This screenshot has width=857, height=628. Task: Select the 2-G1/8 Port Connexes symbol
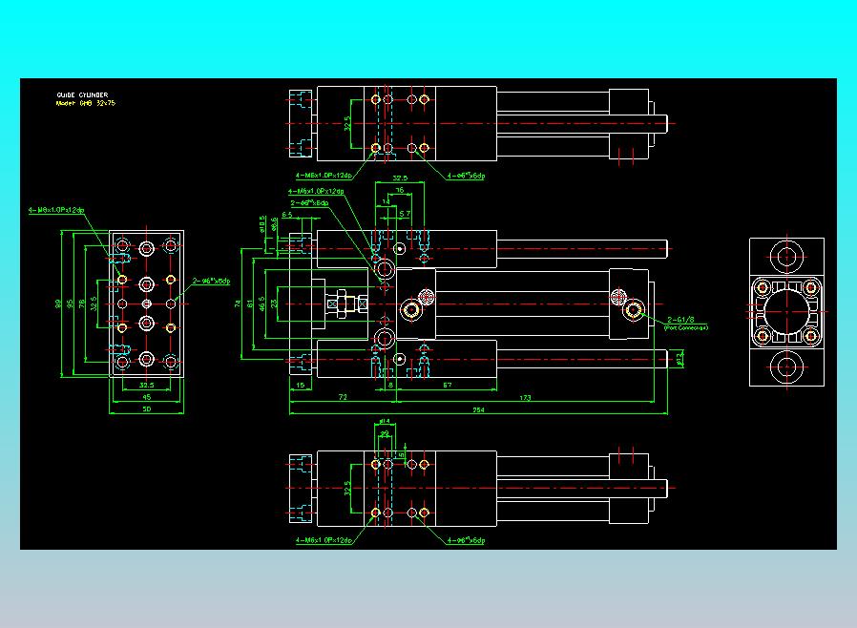click(x=680, y=320)
